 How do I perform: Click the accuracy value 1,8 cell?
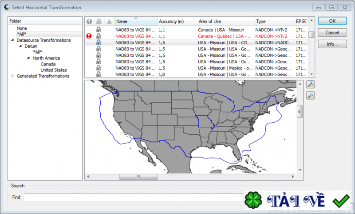coord(162,74)
